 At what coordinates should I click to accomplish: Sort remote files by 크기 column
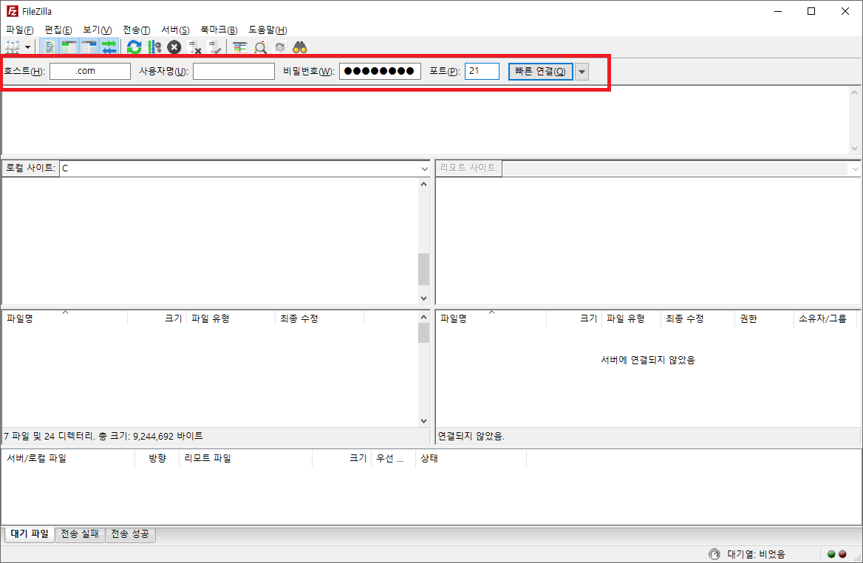(574, 318)
